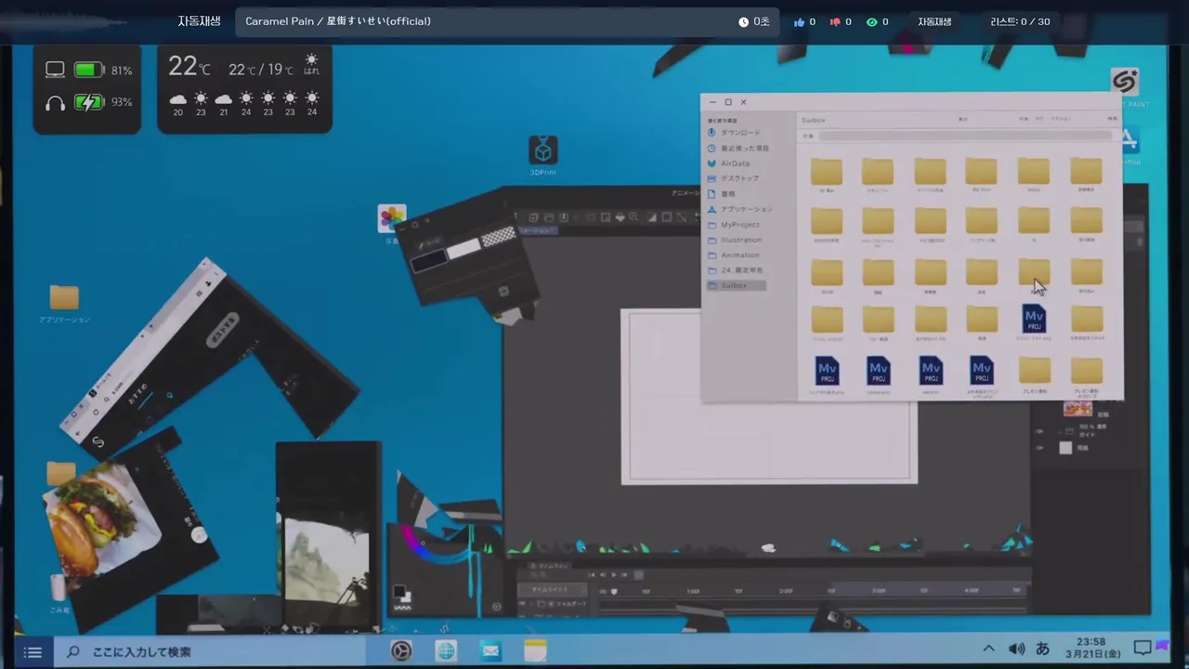The width and height of the screenshot is (1189, 669).
Task: Open the Photos app desktop icon
Action: pos(392,219)
